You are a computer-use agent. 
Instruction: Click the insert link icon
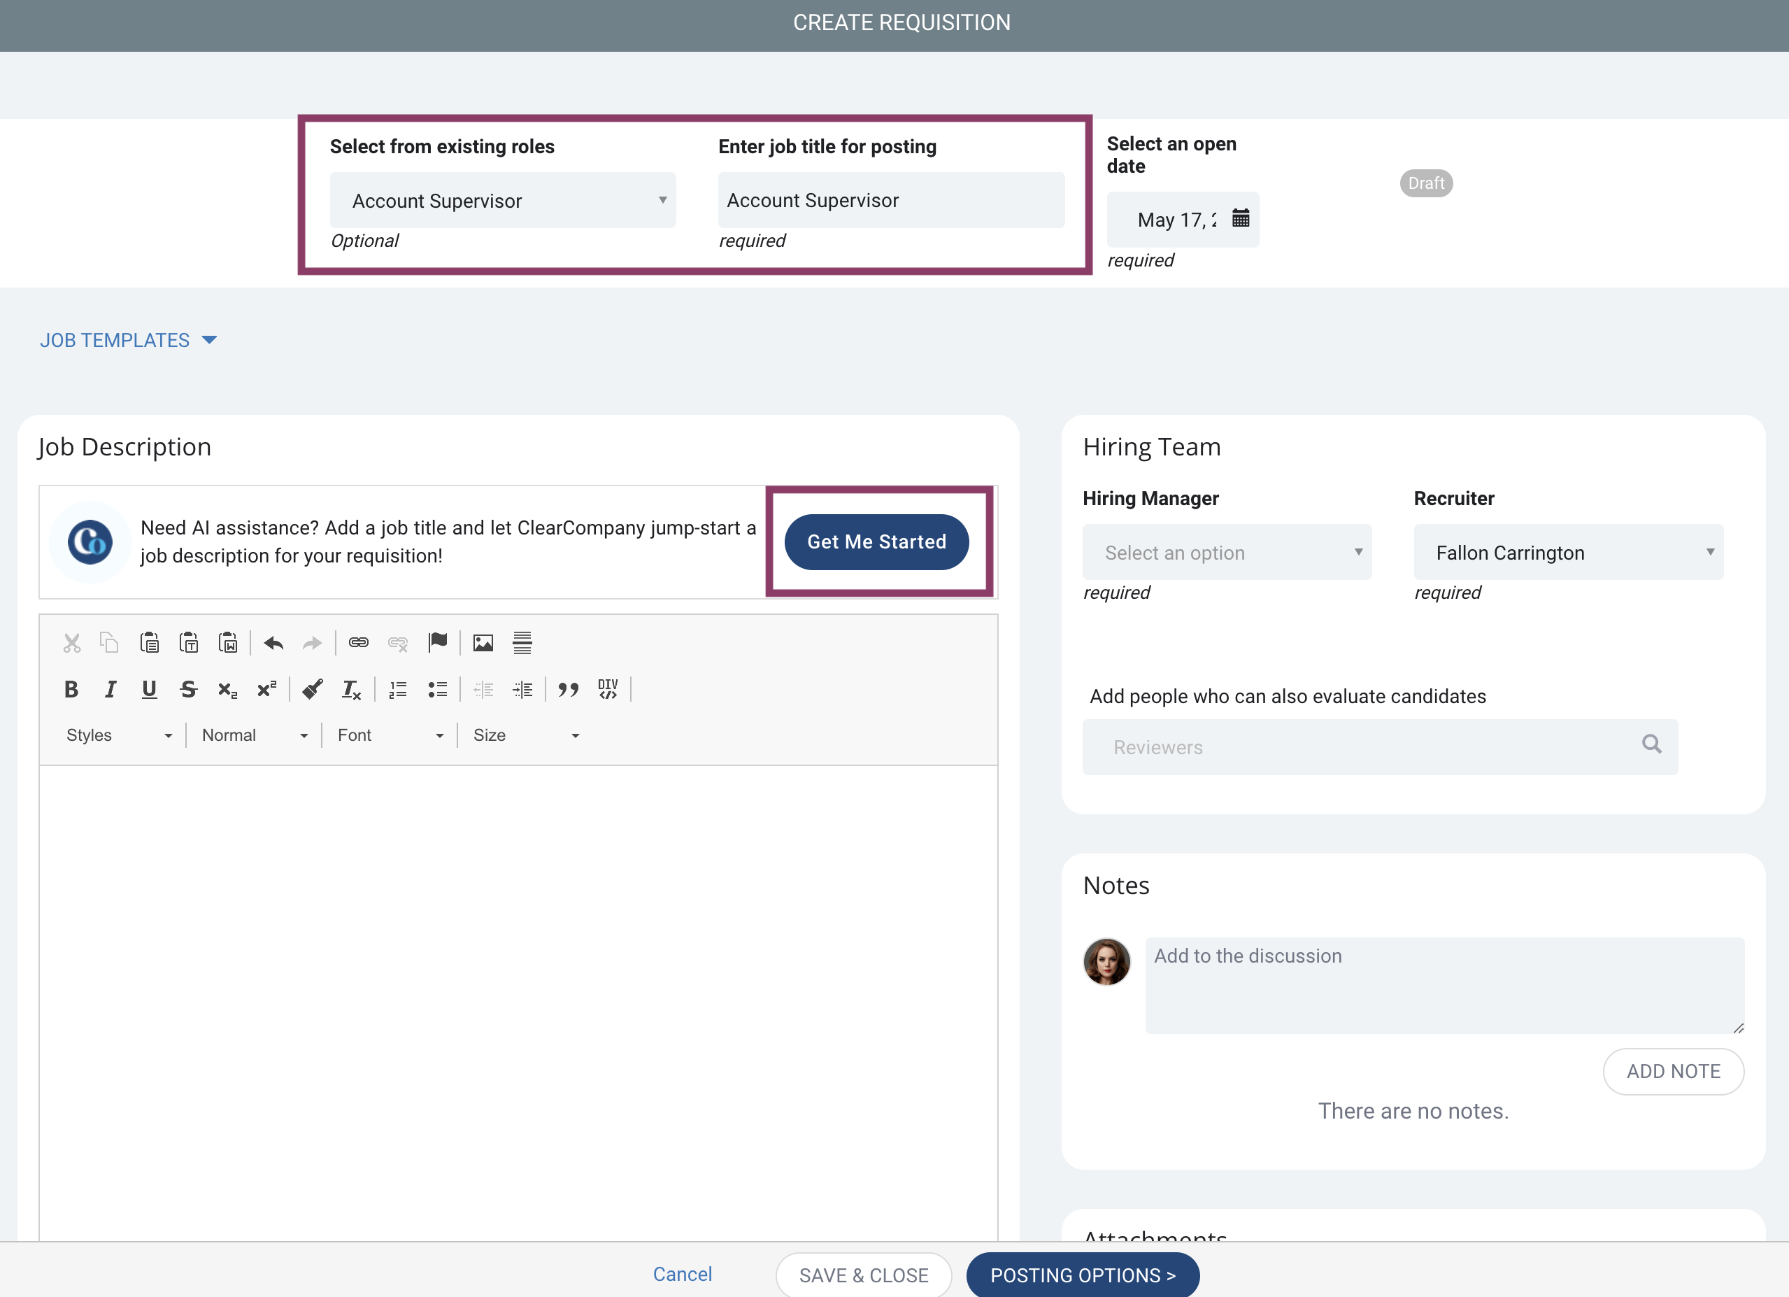[x=358, y=643]
